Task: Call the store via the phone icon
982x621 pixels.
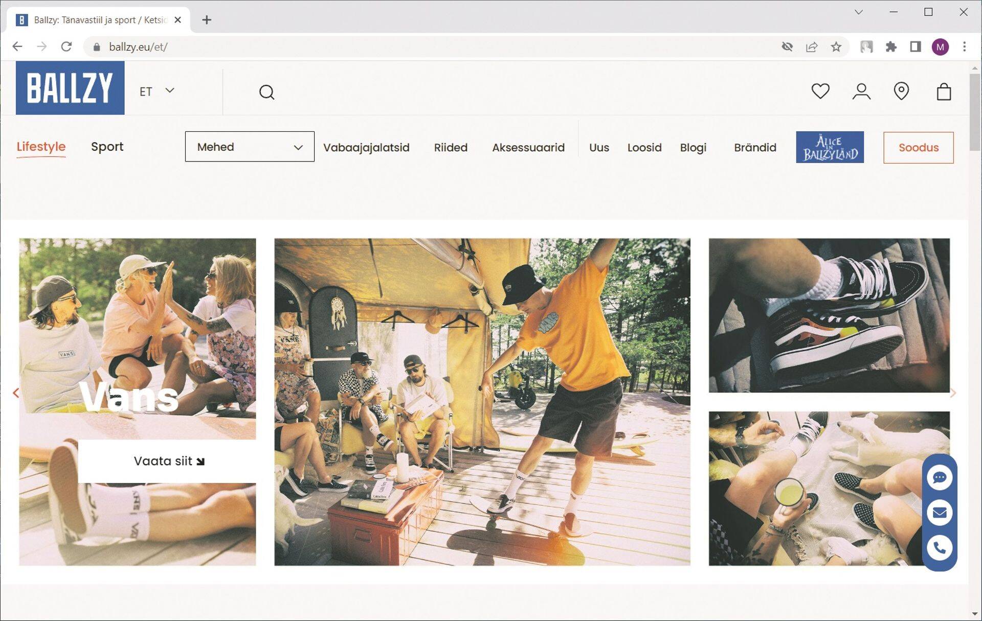Action: coord(939,548)
